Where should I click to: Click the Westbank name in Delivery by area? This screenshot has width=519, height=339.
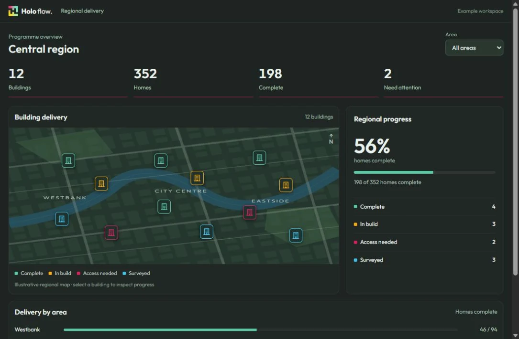[27, 329]
